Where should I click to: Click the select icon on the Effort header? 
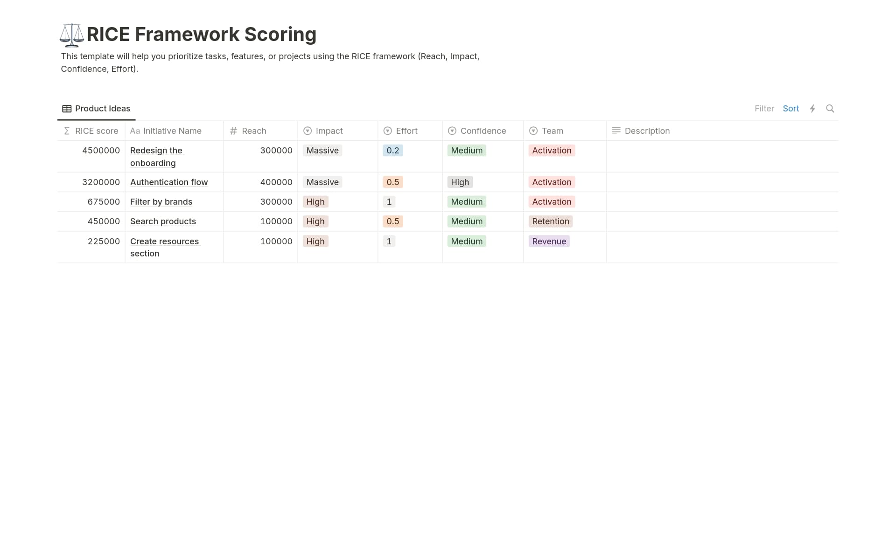click(x=387, y=131)
